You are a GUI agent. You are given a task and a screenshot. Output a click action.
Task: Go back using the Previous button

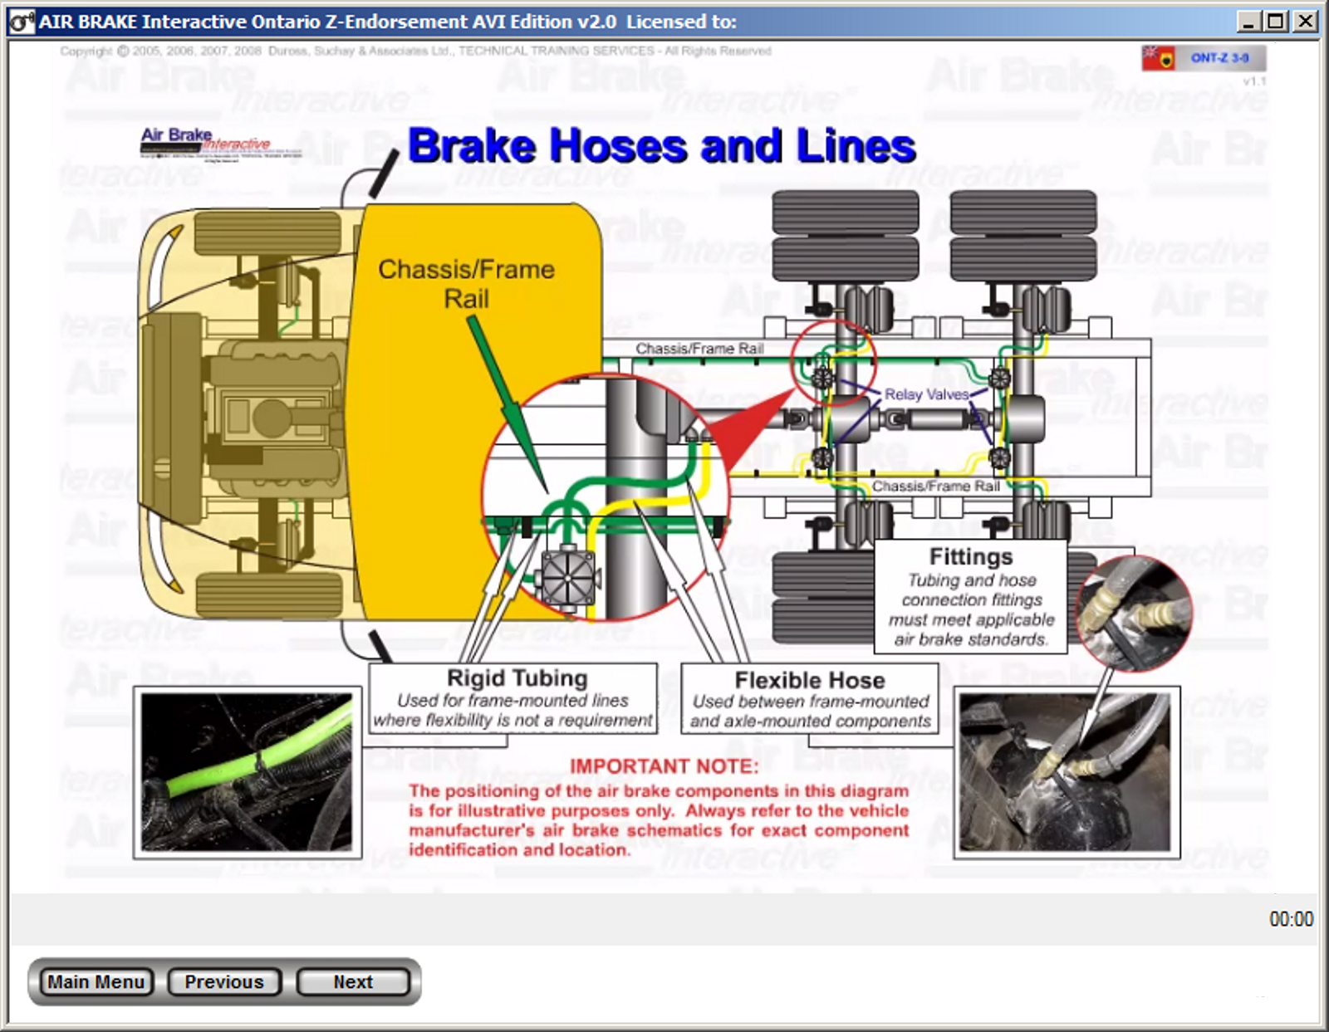coord(224,981)
